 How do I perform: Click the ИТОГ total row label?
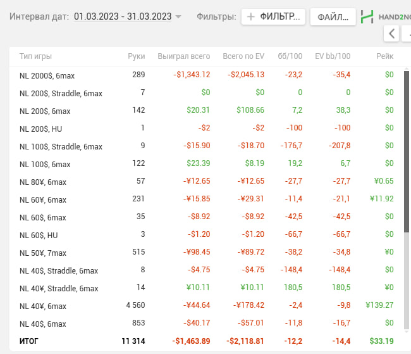pyautogui.click(x=29, y=341)
